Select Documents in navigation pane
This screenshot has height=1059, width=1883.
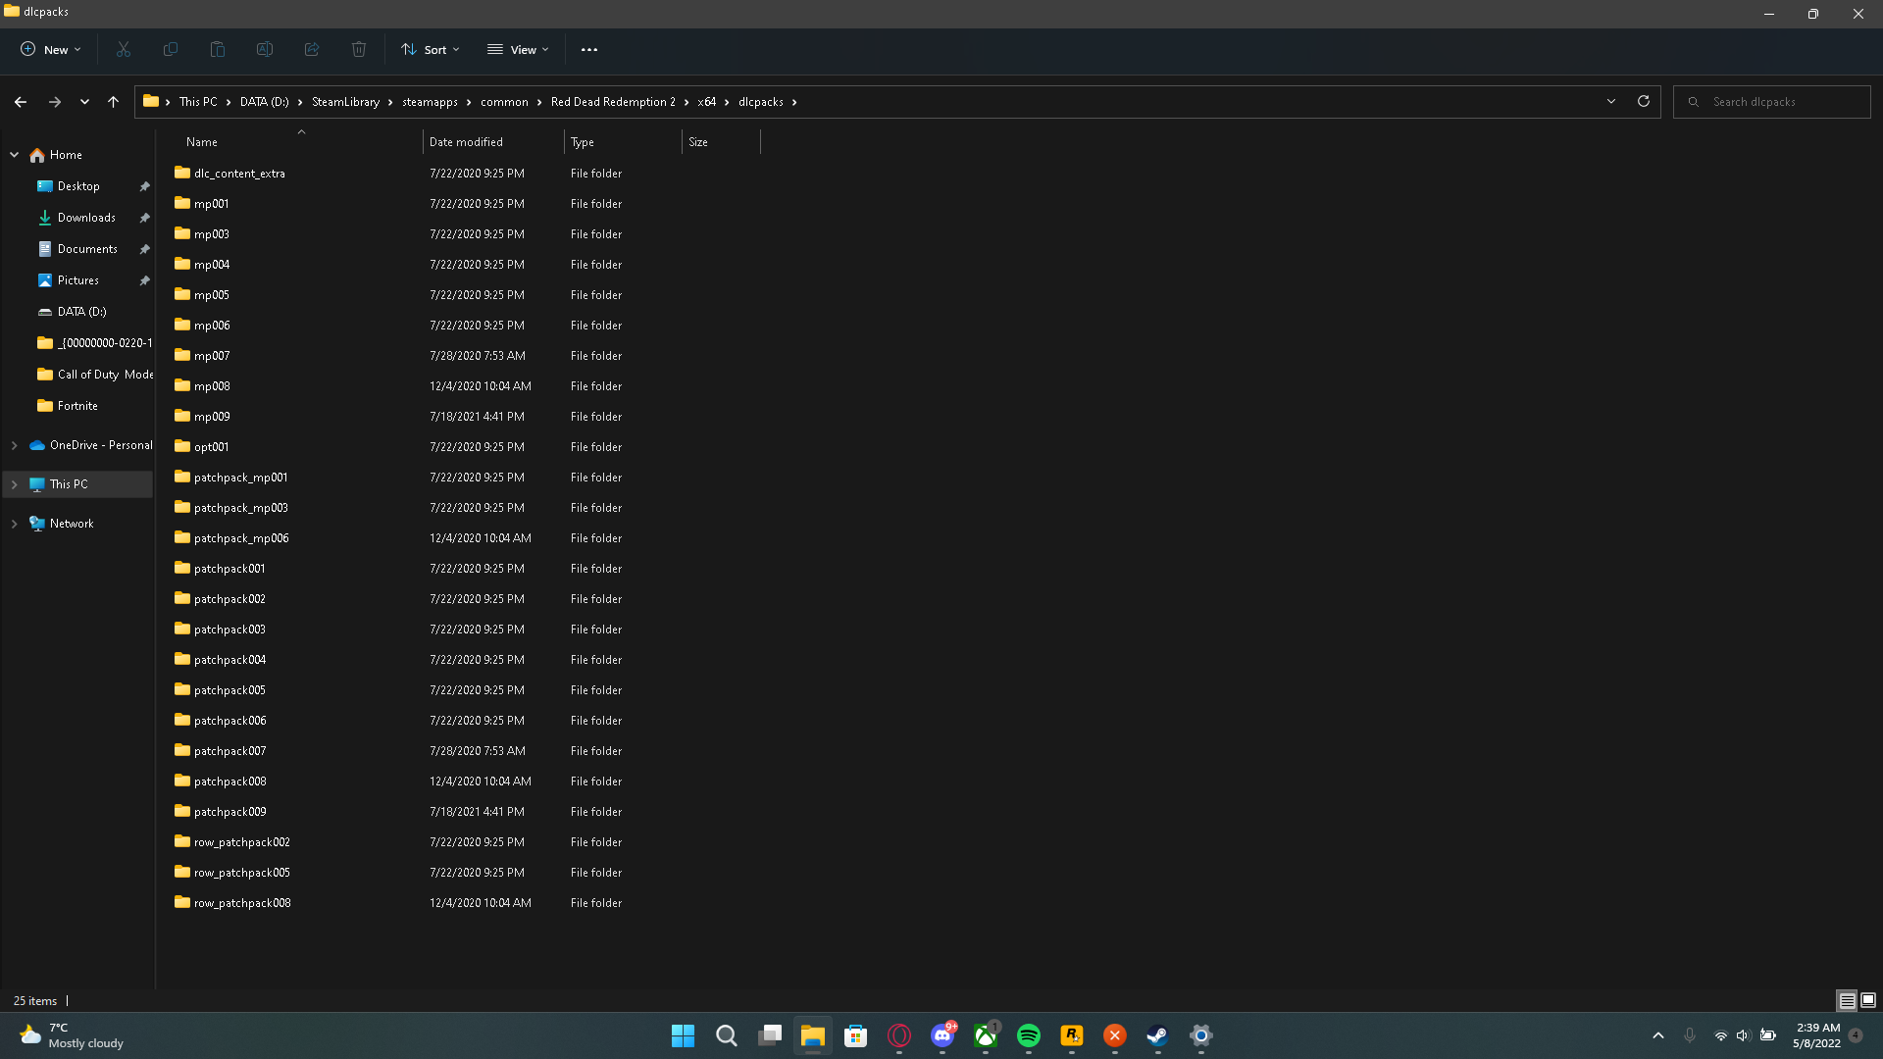pyautogui.click(x=87, y=249)
